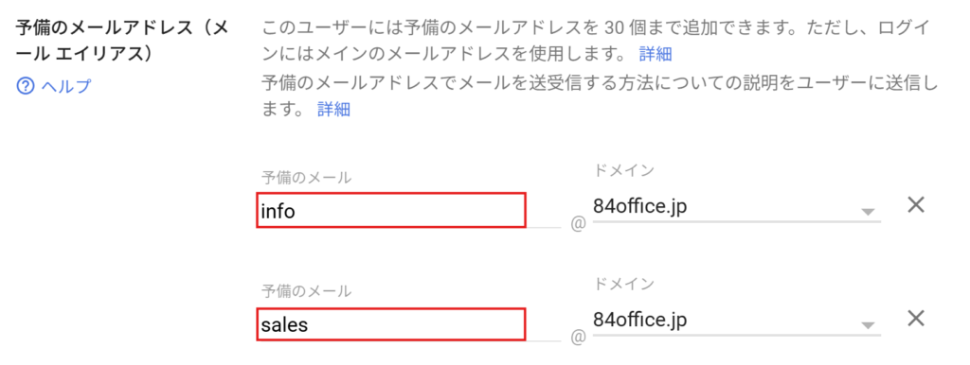Open 詳細 link after メインのメールアドレスを使用します
The width and height of the screenshot is (970, 365).
click(x=656, y=54)
